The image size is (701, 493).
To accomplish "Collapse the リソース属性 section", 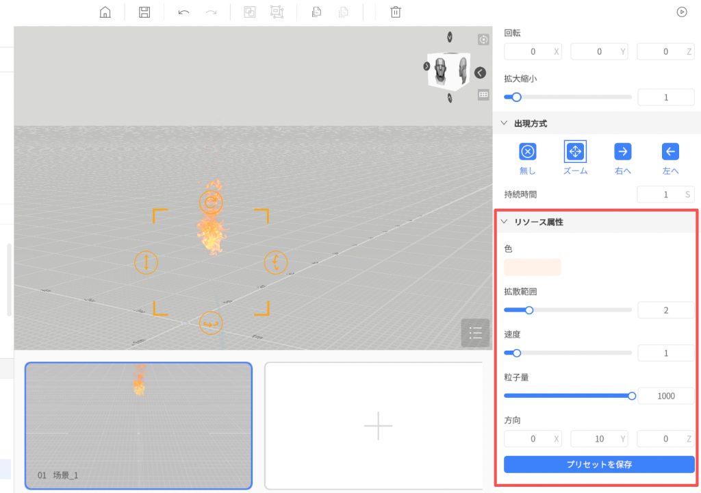I will tap(505, 222).
